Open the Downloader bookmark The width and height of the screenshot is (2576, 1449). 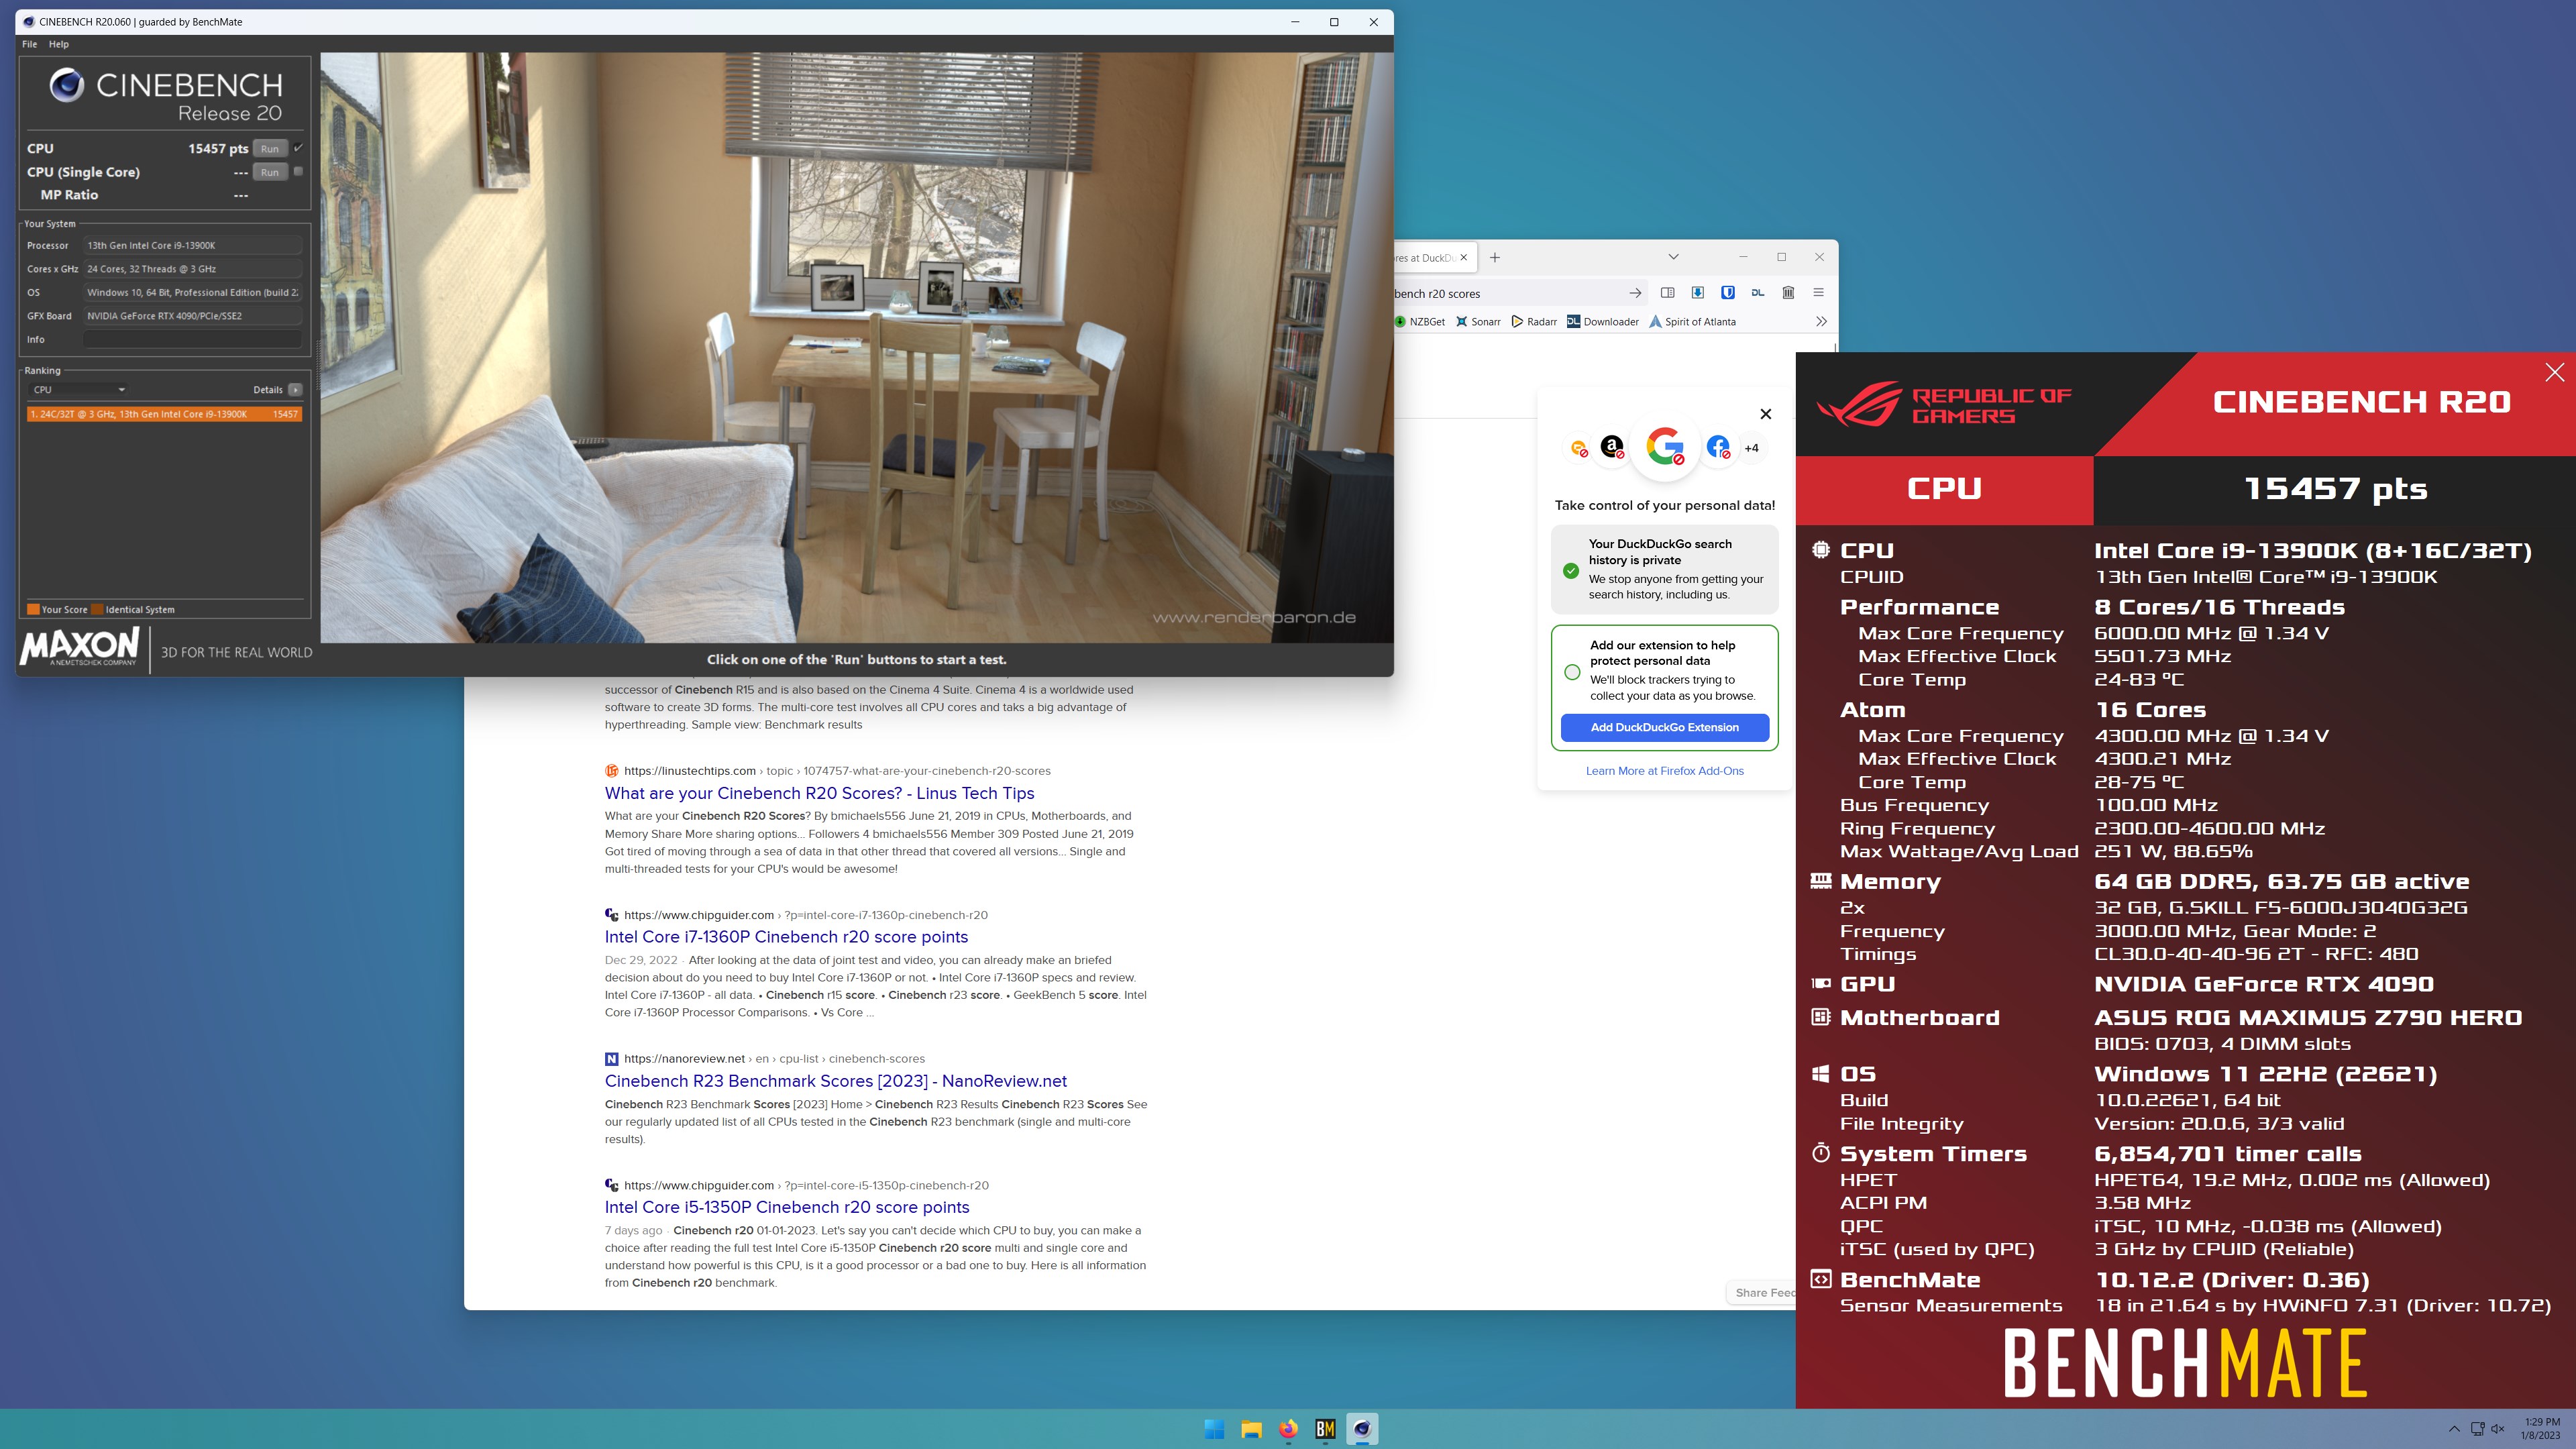pos(1603,322)
